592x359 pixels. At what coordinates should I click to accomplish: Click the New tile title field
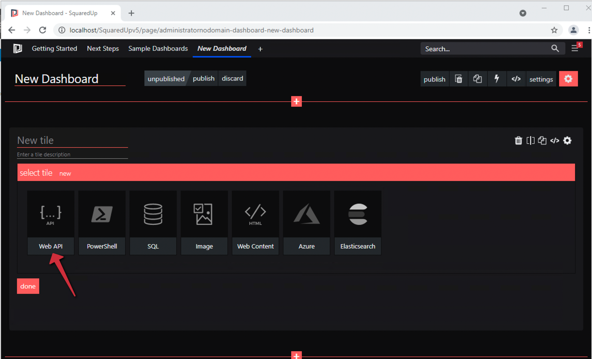click(x=72, y=140)
